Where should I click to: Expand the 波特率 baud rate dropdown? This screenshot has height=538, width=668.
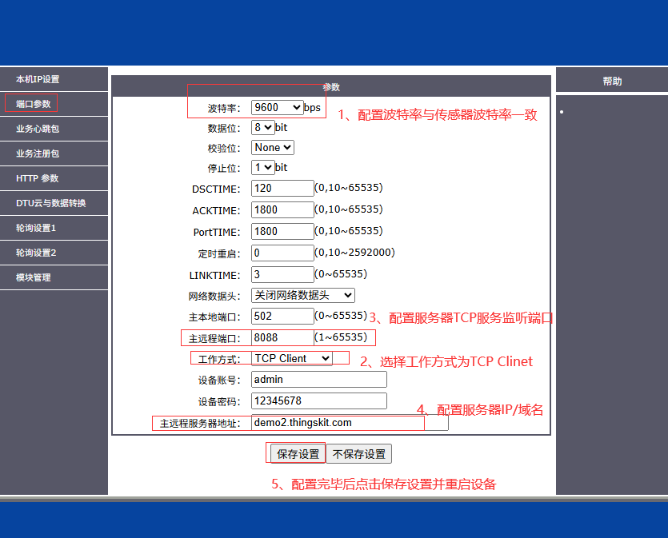click(277, 107)
